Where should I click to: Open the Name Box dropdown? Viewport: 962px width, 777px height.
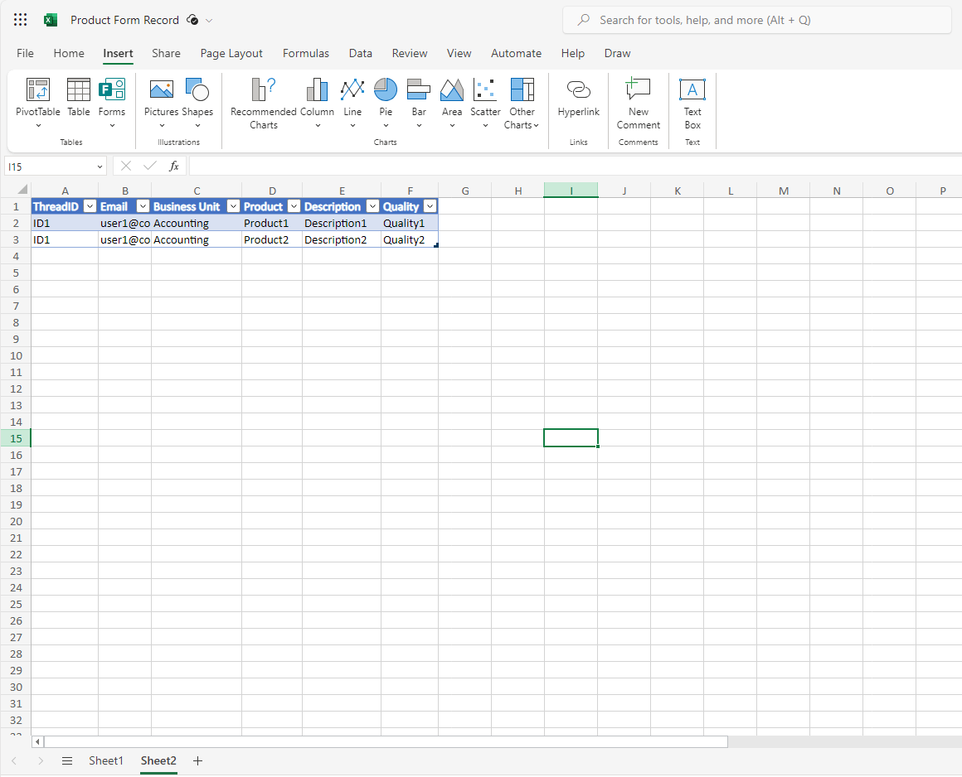coord(100,166)
